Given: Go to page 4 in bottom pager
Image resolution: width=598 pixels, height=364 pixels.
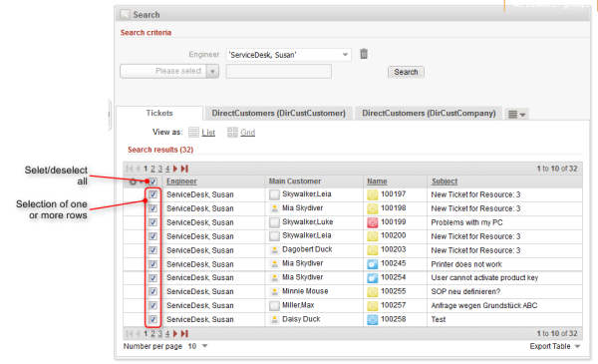Looking at the screenshot, I should pyautogui.click(x=167, y=334).
